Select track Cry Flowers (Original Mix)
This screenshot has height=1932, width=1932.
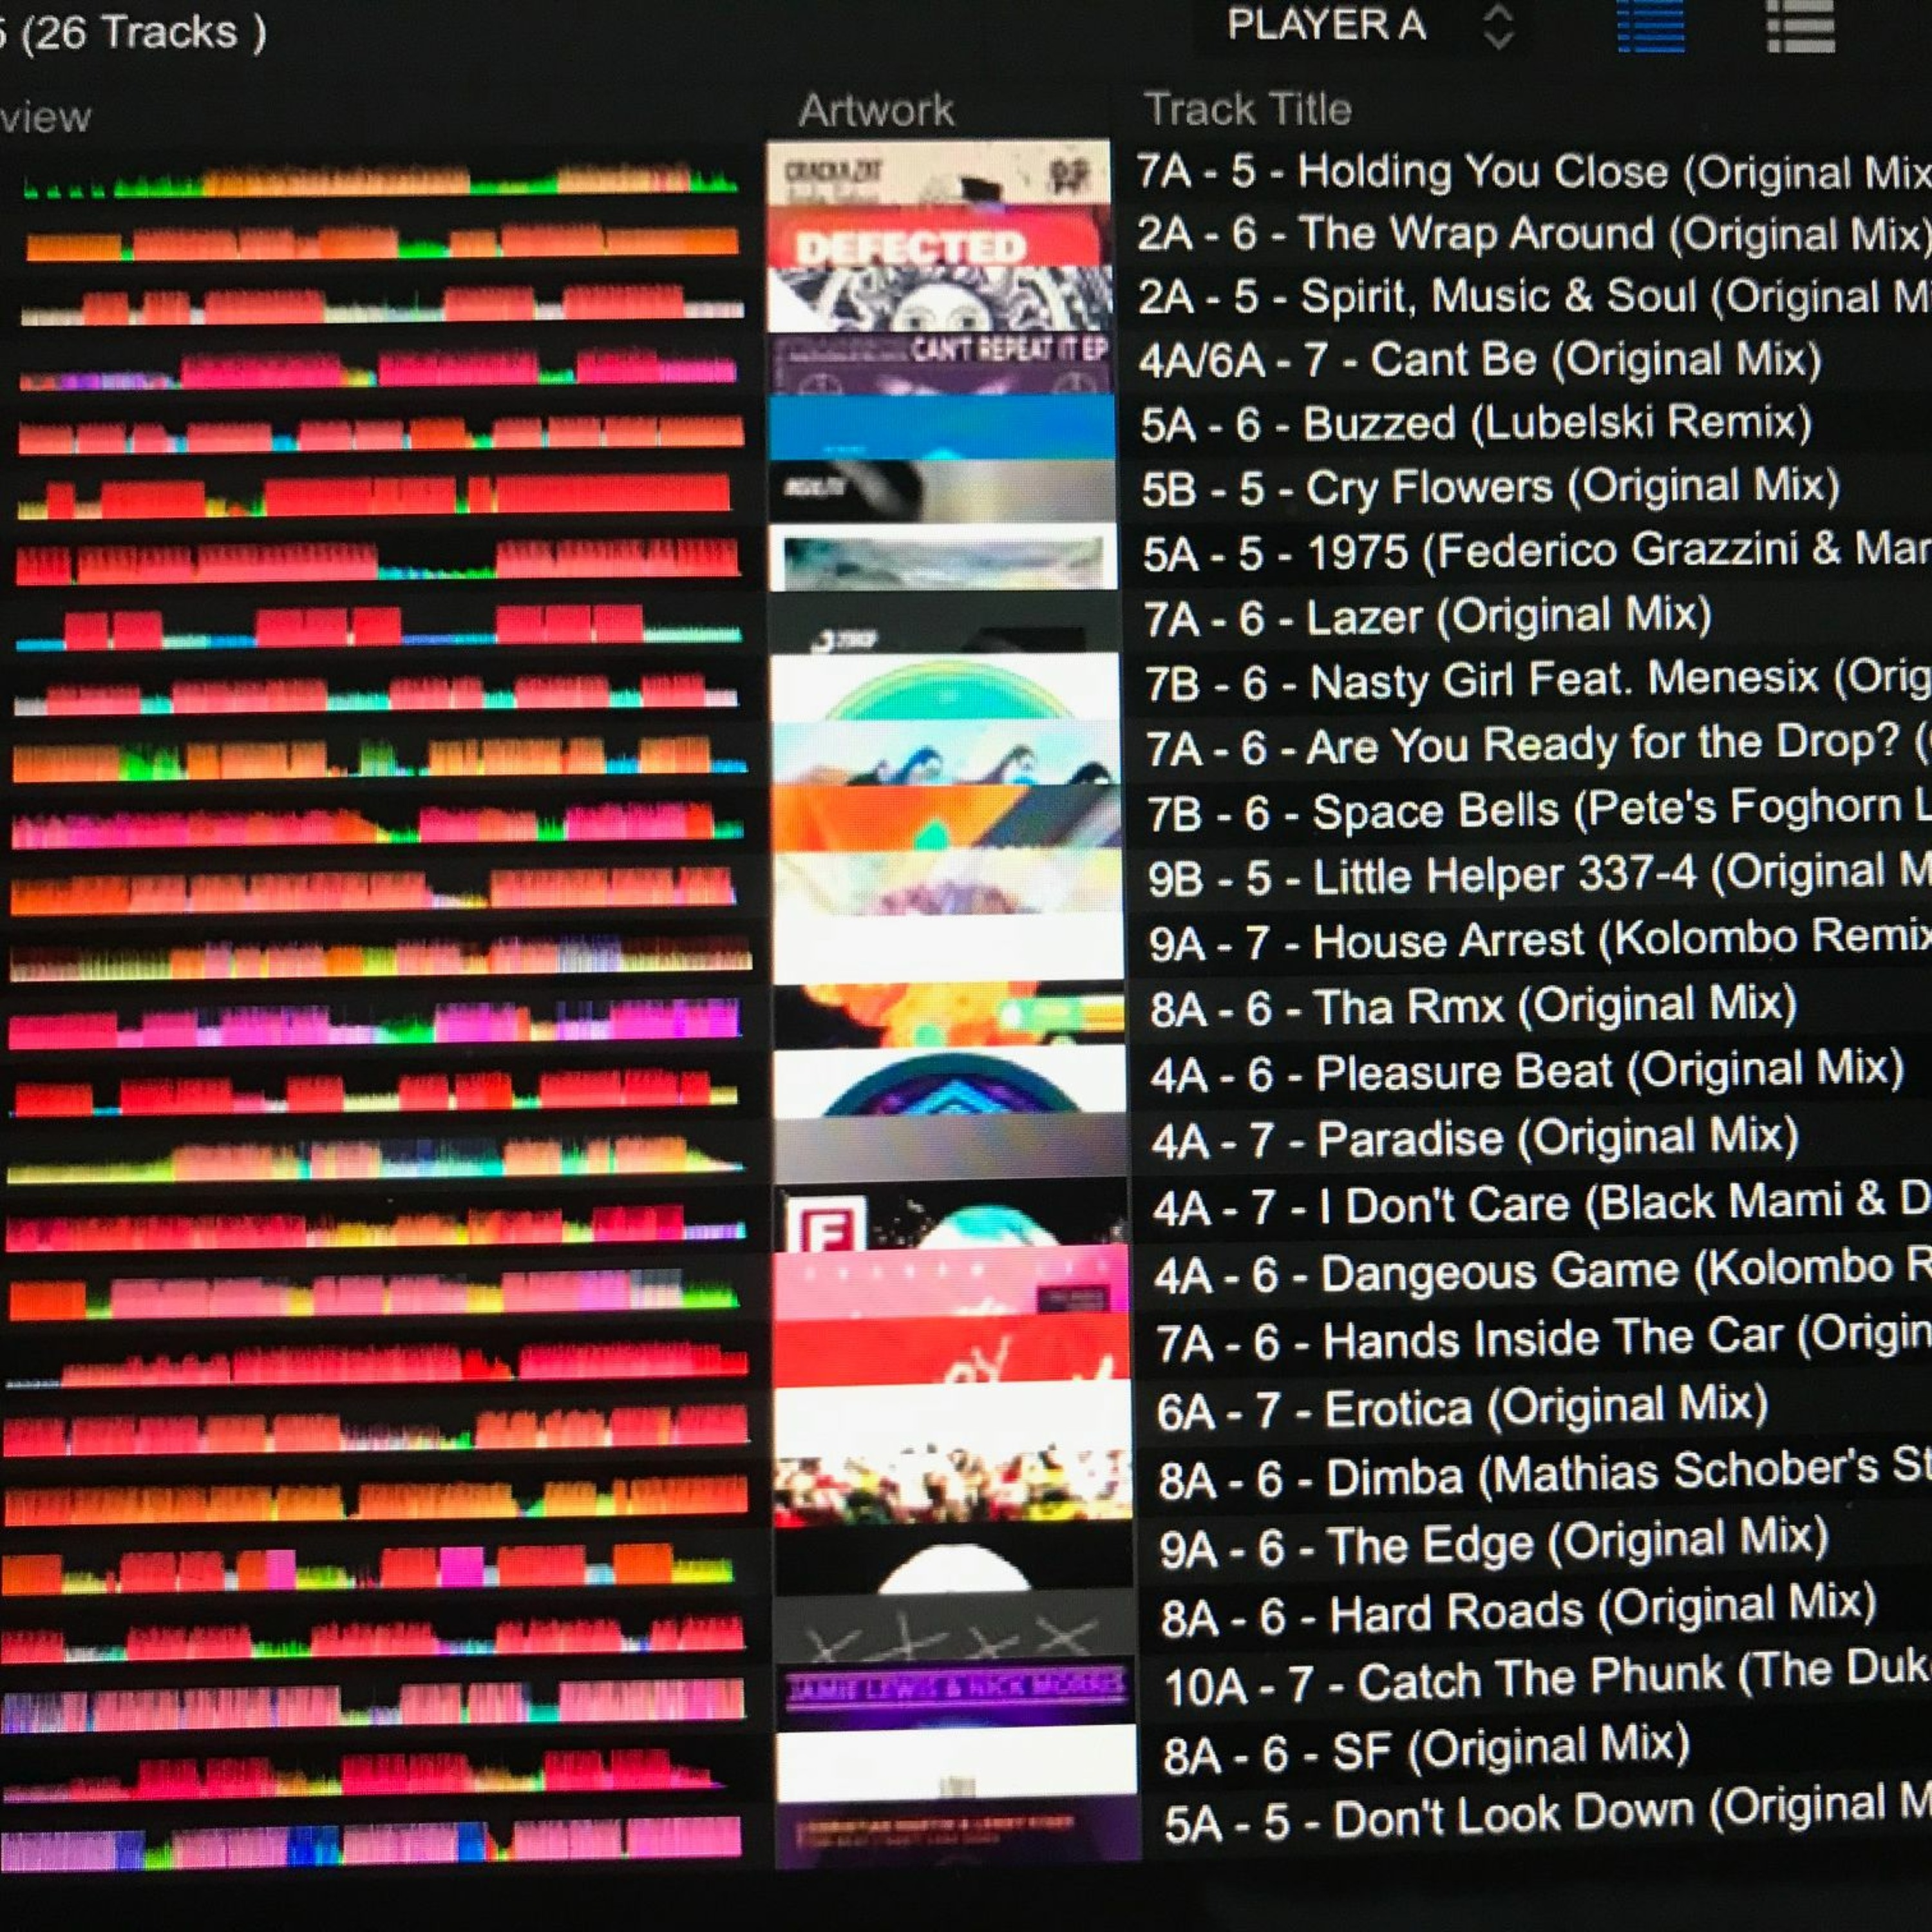coord(1490,488)
